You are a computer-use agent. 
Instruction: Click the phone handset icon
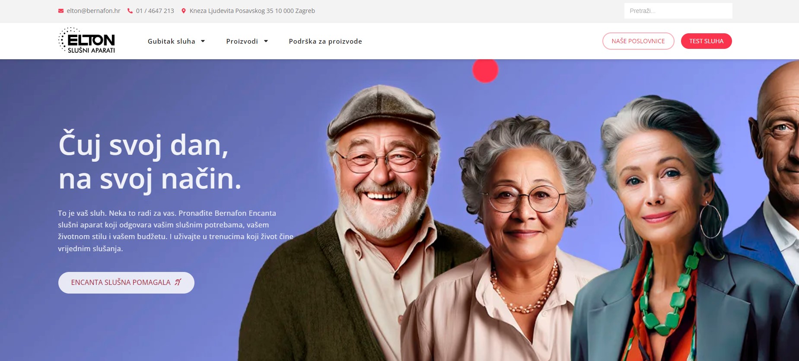click(130, 11)
